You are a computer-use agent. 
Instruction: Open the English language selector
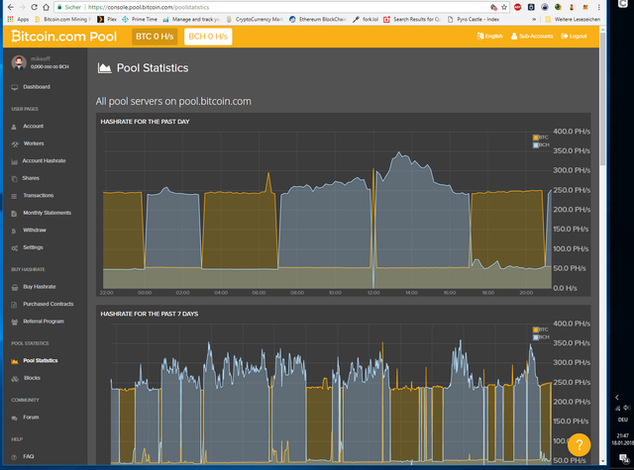point(489,36)
